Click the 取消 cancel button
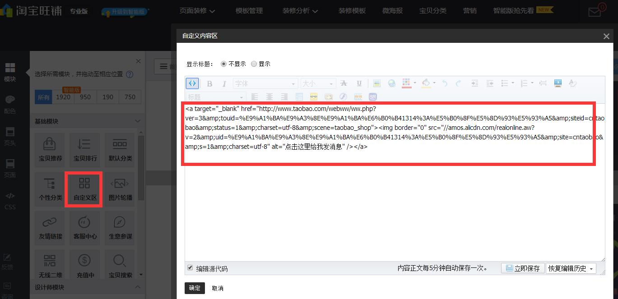 point(218,288)
